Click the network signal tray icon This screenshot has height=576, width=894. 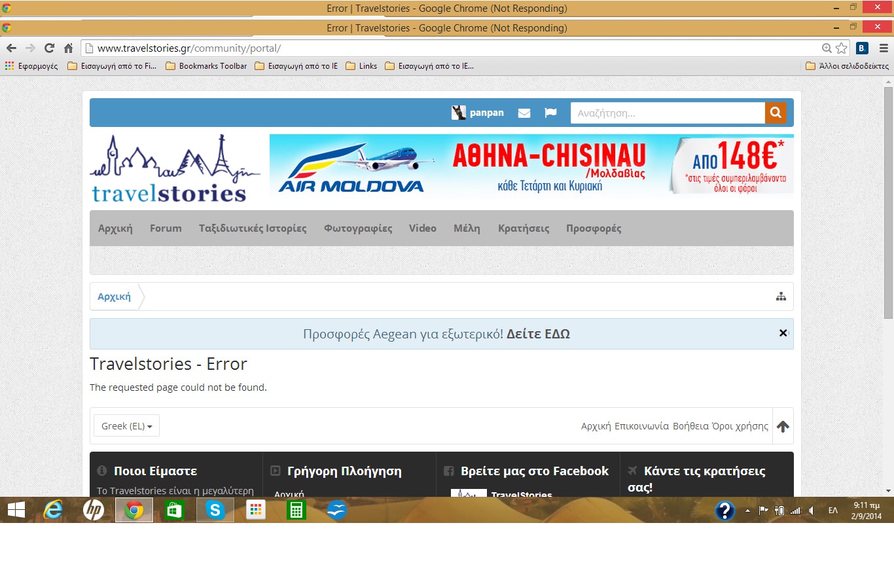pos(795,511)
